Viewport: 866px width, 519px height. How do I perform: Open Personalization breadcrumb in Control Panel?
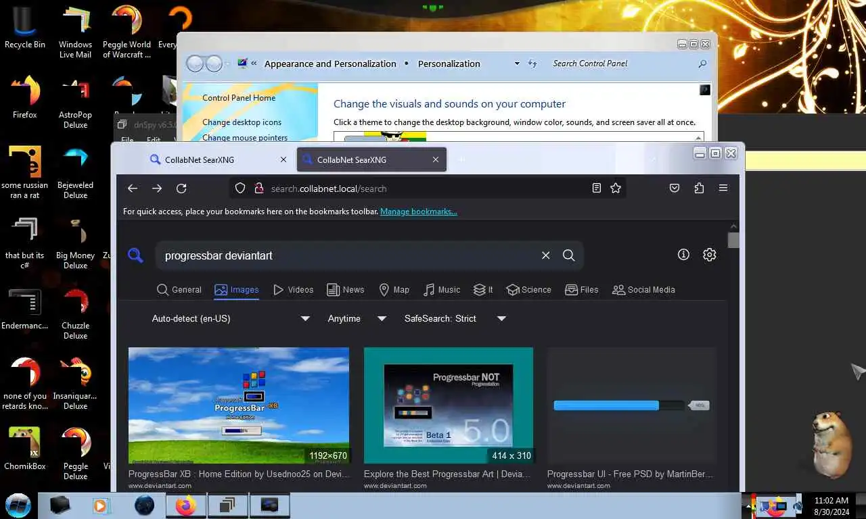tap(449, 64)
